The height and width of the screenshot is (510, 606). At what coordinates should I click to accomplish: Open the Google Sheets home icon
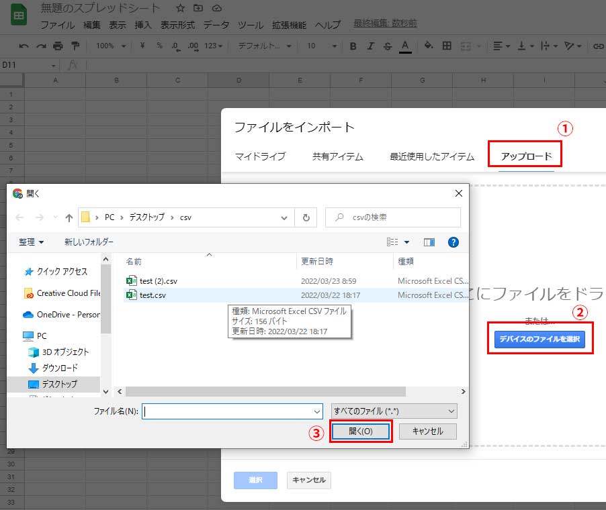(19, 15)
